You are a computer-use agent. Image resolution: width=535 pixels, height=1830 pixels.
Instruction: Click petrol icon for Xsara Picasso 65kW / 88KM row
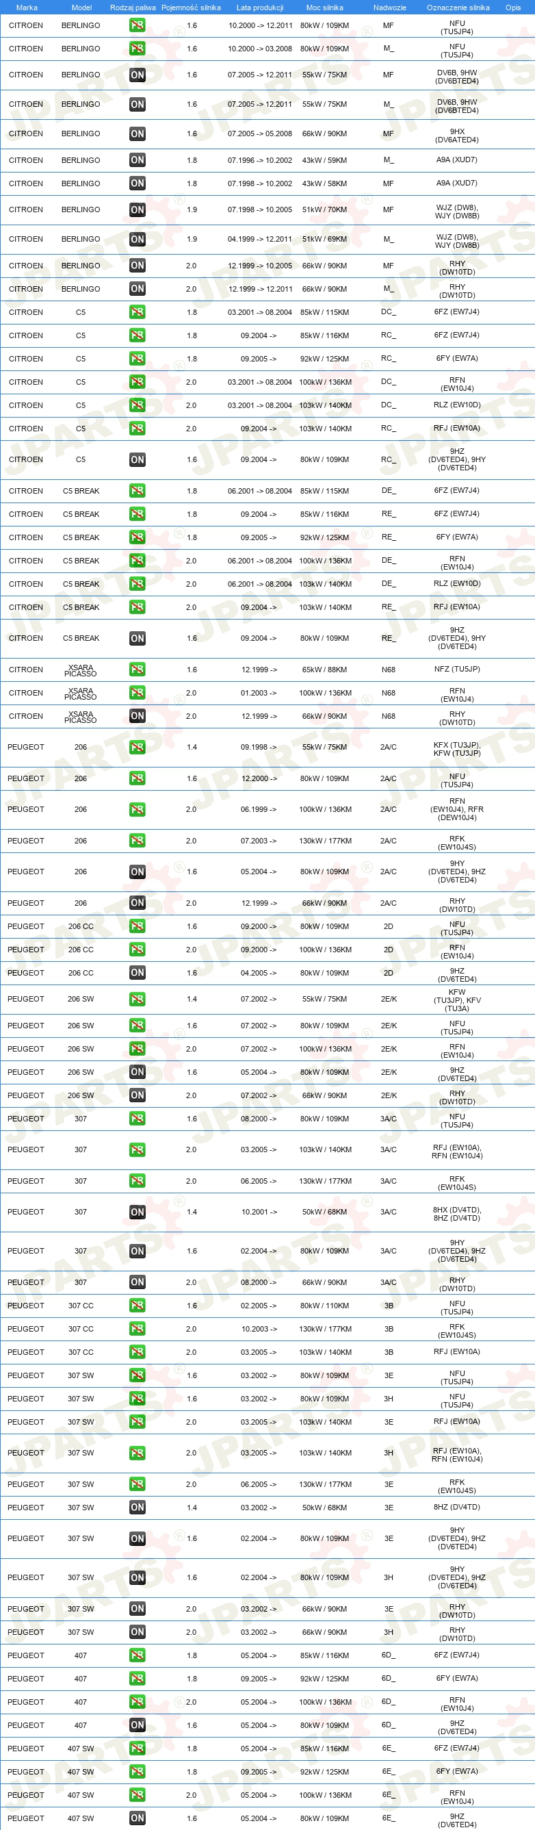(x=137, y=669)
